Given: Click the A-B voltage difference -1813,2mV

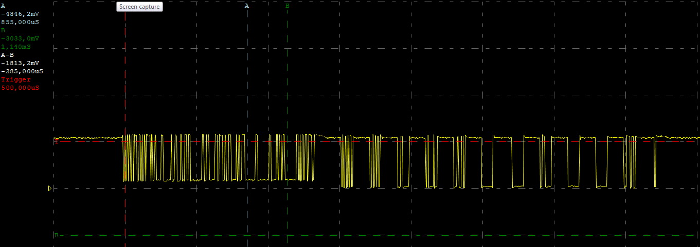Looking at the screenshot, I should pyautogui.click(x=20, y=63).
